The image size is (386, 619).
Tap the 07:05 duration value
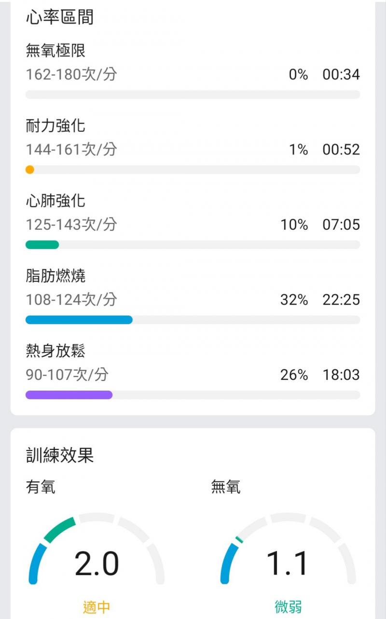341,225
